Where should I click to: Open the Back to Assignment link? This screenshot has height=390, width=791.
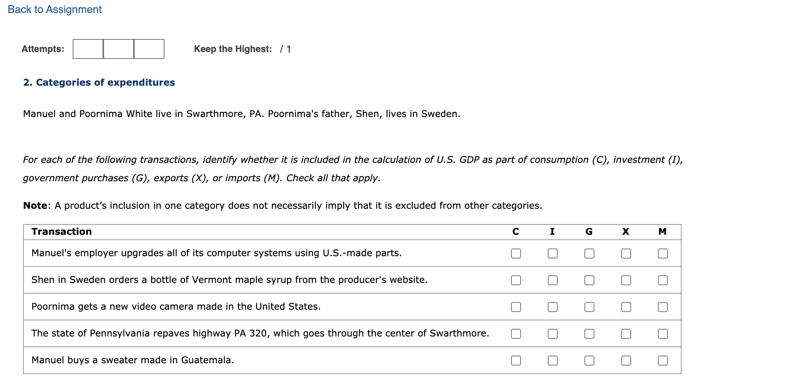click(x=55, y=9)
